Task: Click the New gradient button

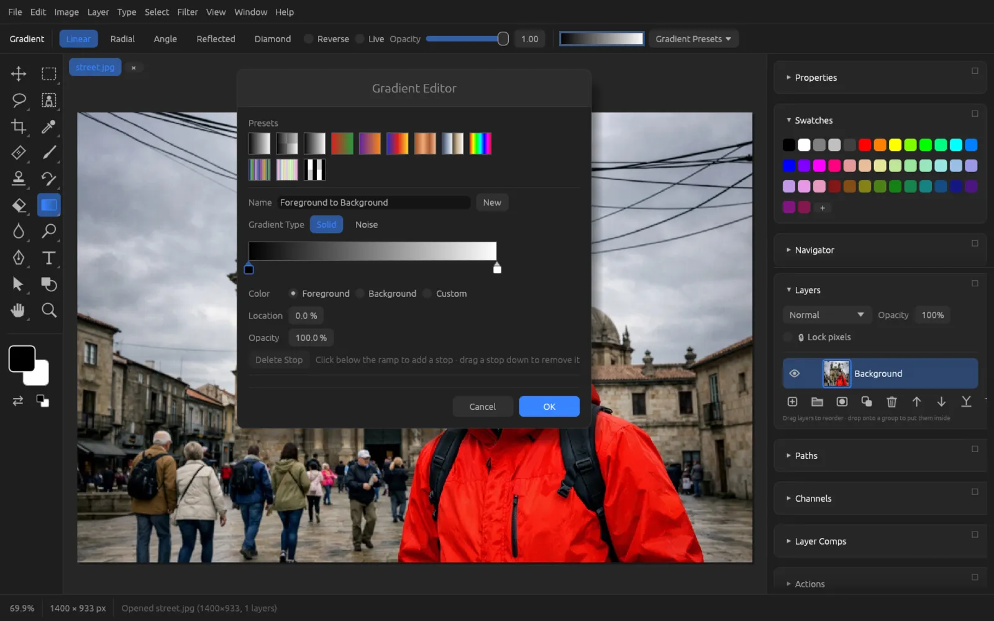Action: point(492,202)
